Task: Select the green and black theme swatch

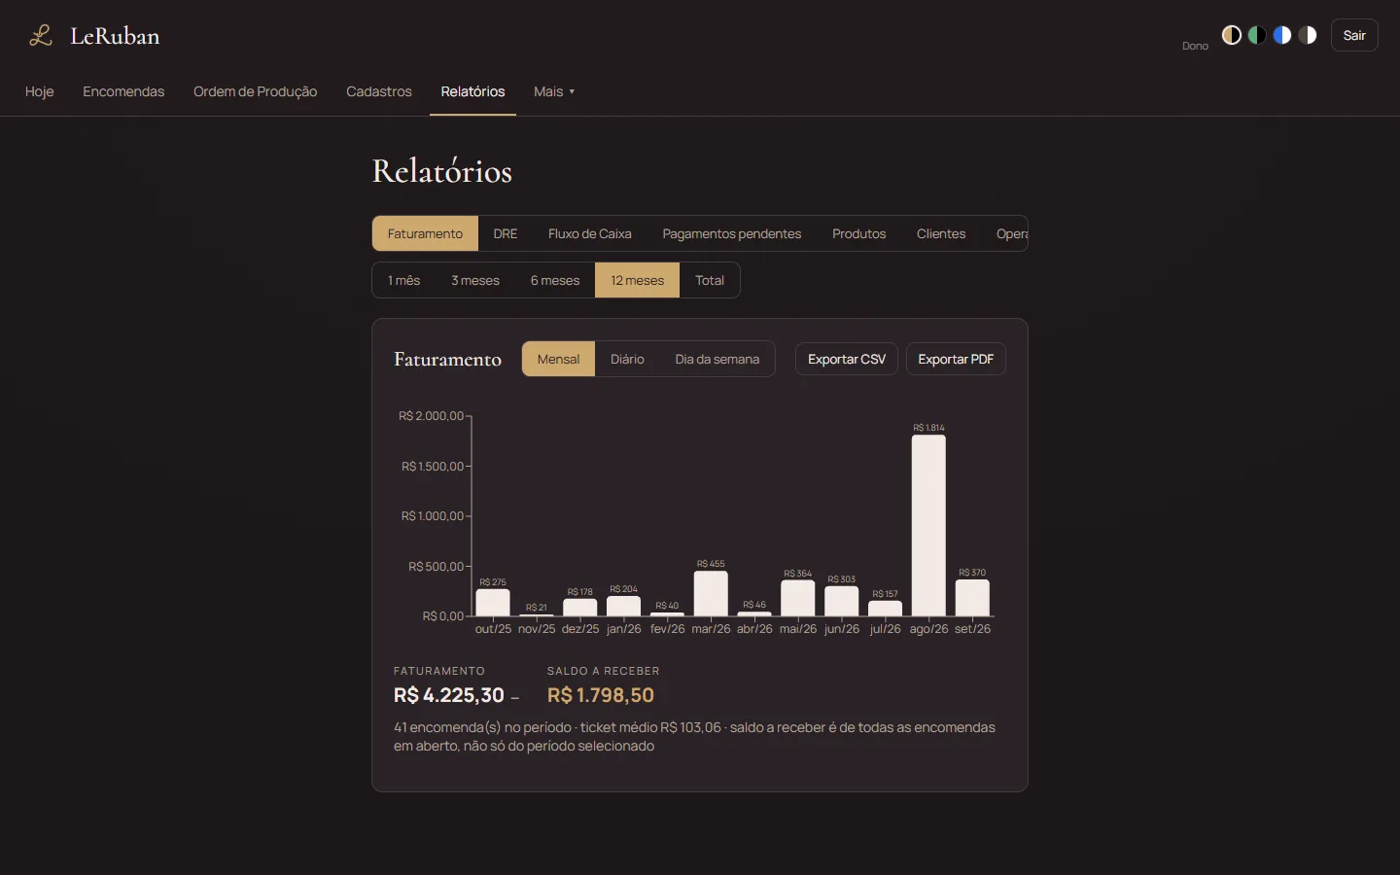Action: point(1257,35)
